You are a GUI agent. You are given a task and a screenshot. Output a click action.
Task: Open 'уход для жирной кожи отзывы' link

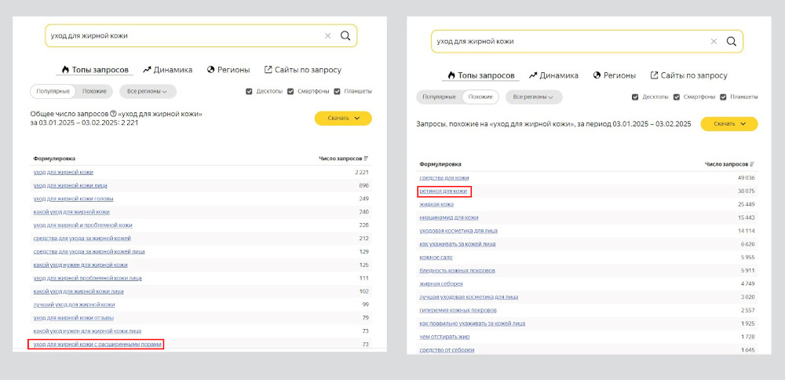click(x=74, y=318)
